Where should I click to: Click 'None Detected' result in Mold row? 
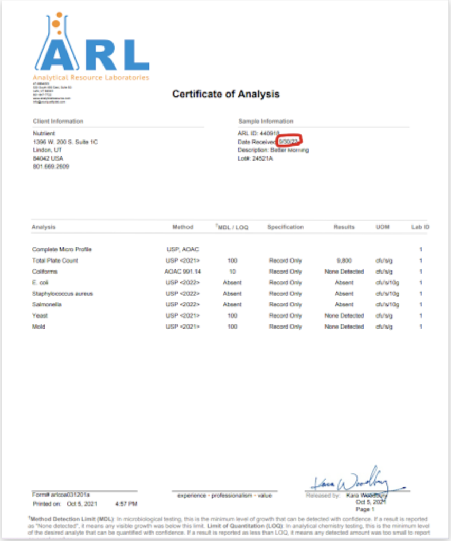(x=344, y=327)
